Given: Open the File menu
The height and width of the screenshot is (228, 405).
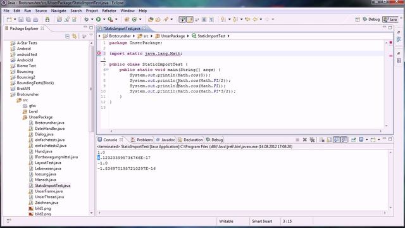Looking at the screenshot, I should pyautogui.click(x=6, y=11).
